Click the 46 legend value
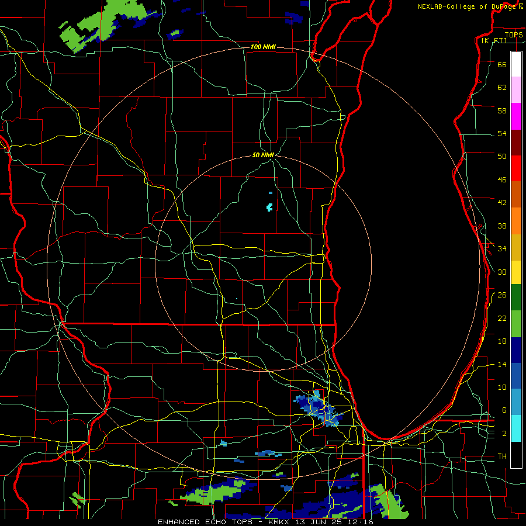Screen dimensions: 526x526 (x=502, y=180)
